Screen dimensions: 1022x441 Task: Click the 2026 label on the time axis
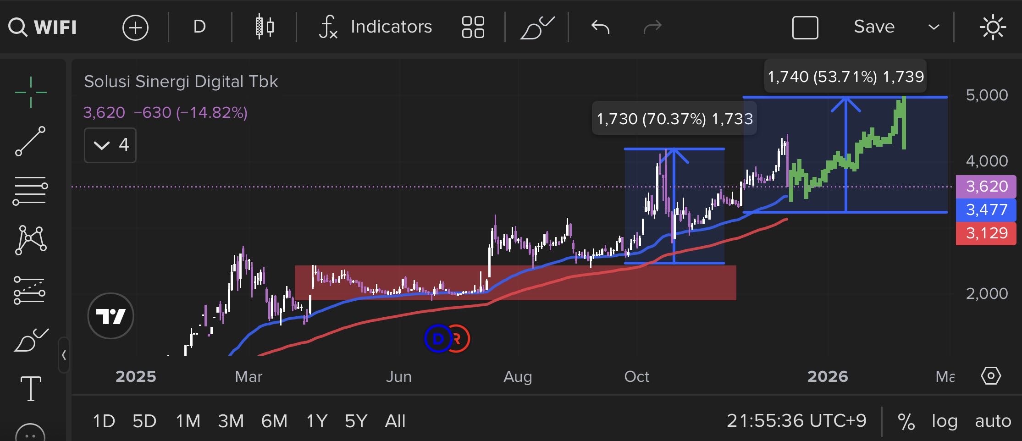tap(828, 377)
